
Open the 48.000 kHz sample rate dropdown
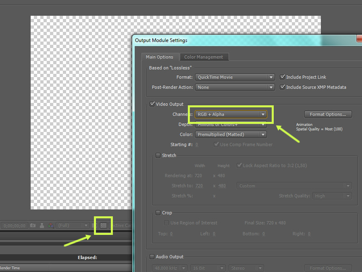170,268
